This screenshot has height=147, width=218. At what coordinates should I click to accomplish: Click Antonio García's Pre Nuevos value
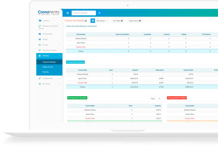tap(210, 39)
